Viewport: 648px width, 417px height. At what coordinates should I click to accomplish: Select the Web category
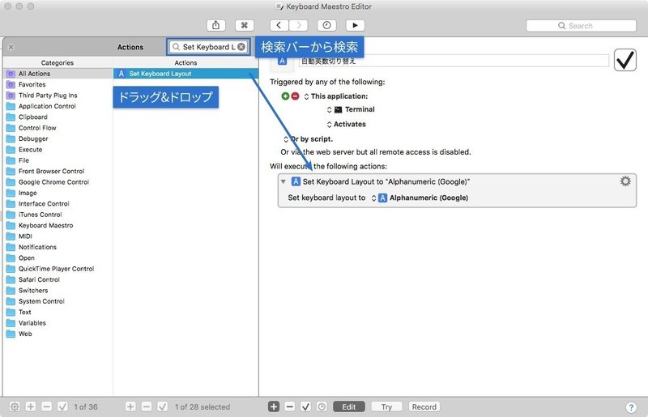(58, 334)
